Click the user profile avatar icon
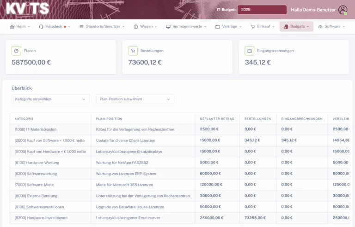This screenshot has width=355, height=227. tap(343, 10)
